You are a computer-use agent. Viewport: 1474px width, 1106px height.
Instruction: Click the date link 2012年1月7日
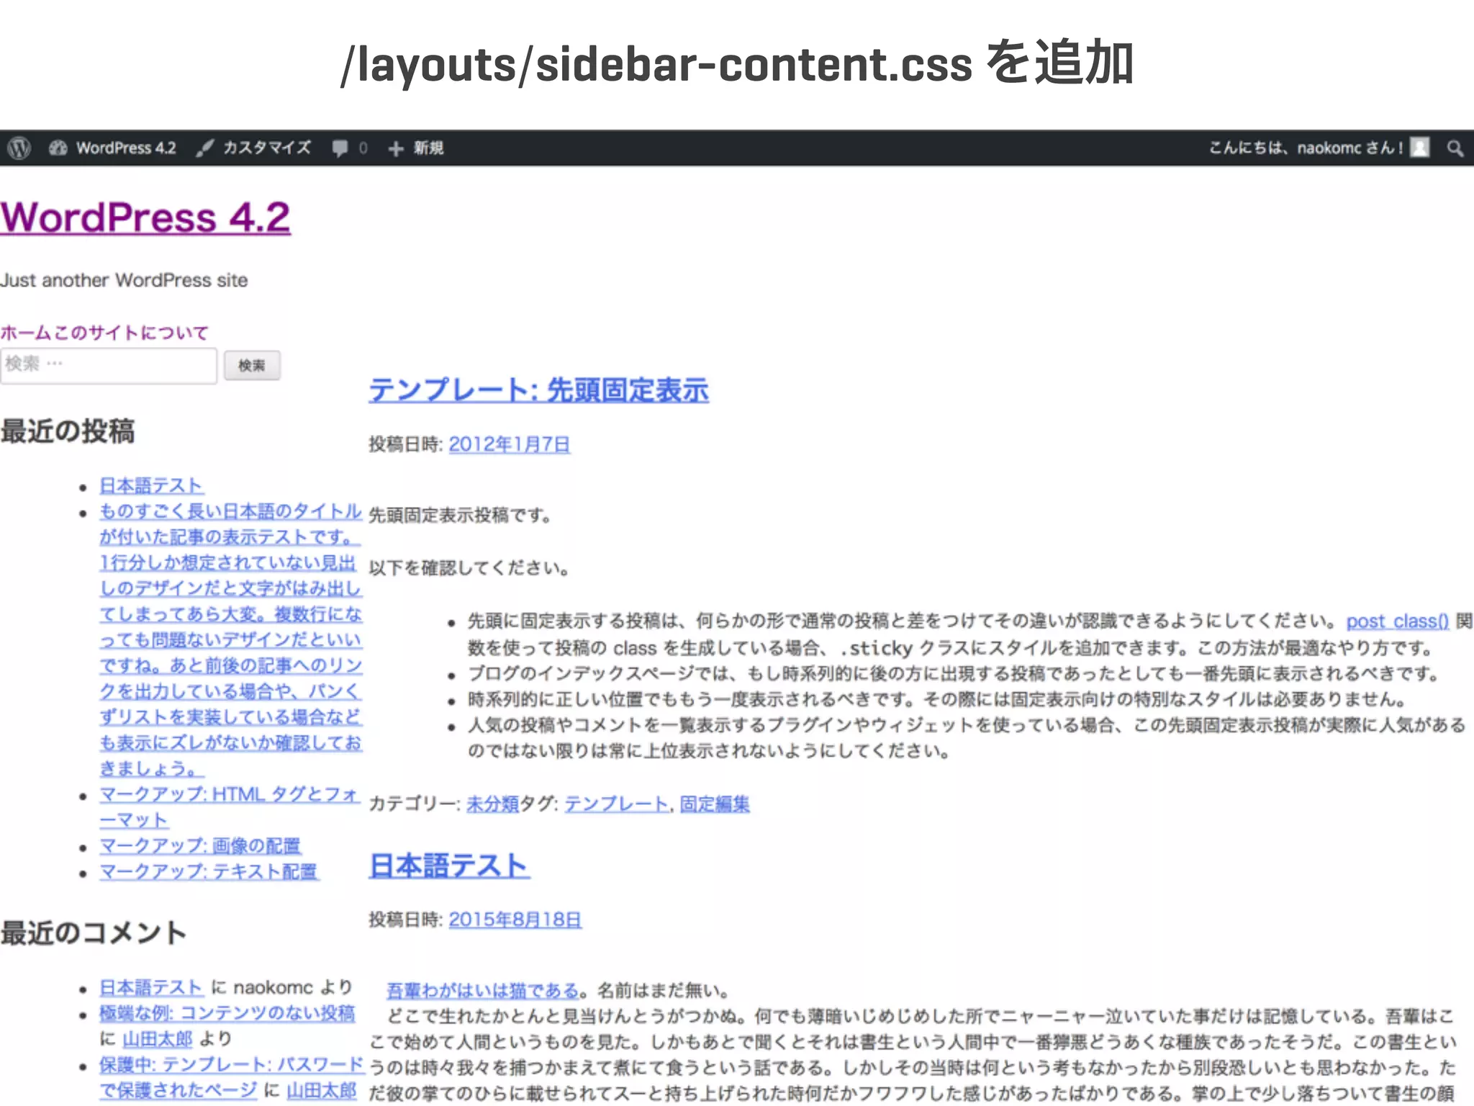[x=510, y=444]
